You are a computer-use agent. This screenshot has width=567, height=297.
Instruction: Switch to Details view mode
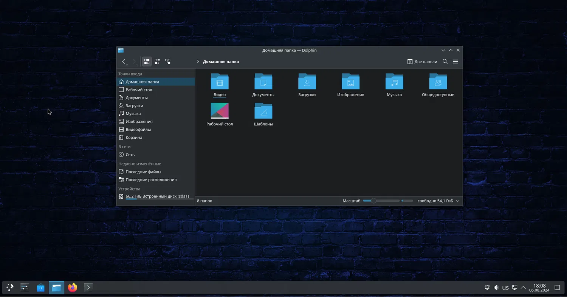(x=168, y=61)
